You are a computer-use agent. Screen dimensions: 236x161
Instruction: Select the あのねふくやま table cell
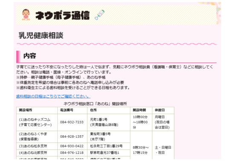tap(37, 136)
